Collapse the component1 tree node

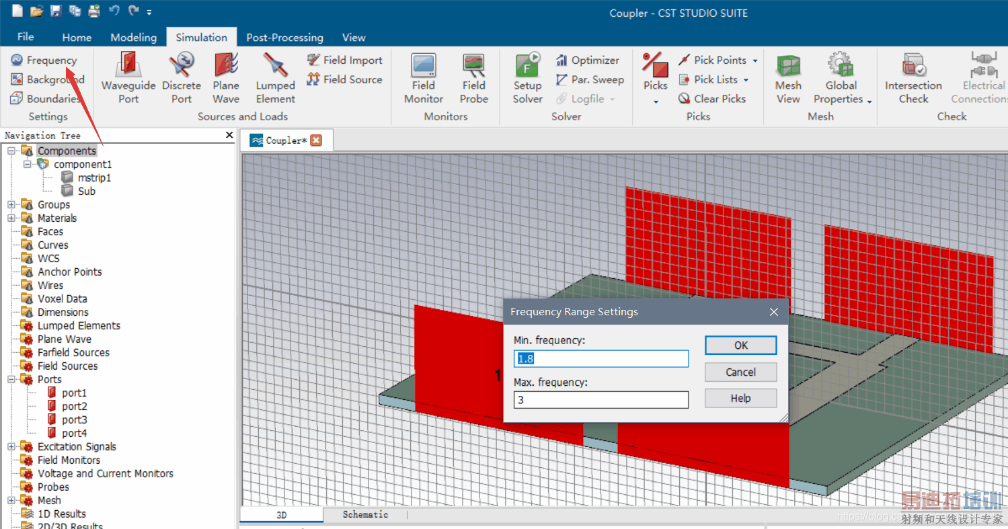[x=28, y=164]
